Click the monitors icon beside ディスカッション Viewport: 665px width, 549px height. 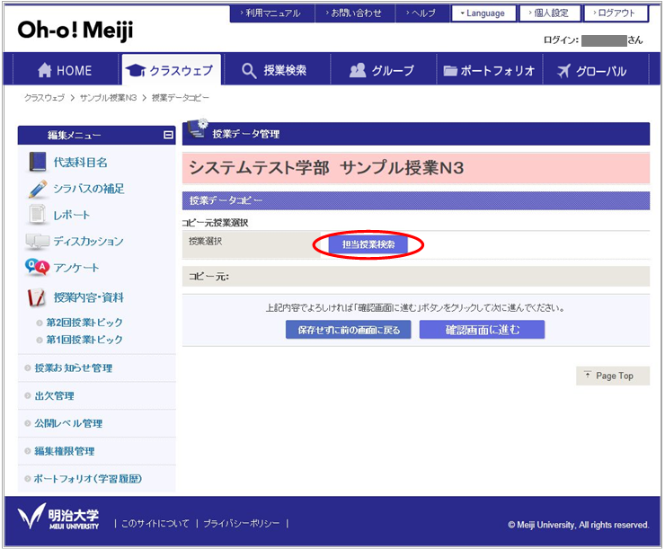click(x=37, y=241)
